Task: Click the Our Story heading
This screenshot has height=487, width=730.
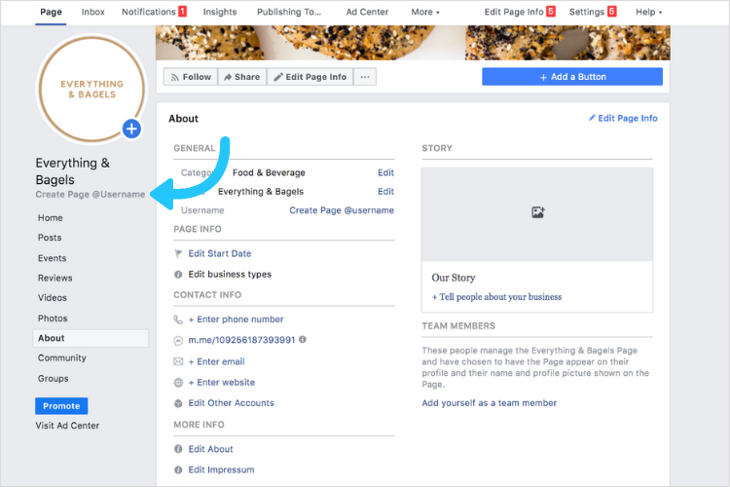Action: click(454, 278)
